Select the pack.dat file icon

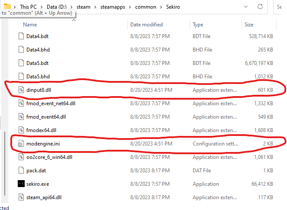point(21,171)
